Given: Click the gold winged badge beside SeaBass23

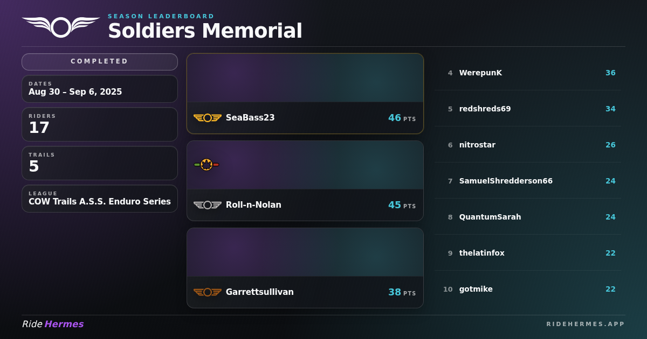Looking at the screenshot, I should click(208, 118).
